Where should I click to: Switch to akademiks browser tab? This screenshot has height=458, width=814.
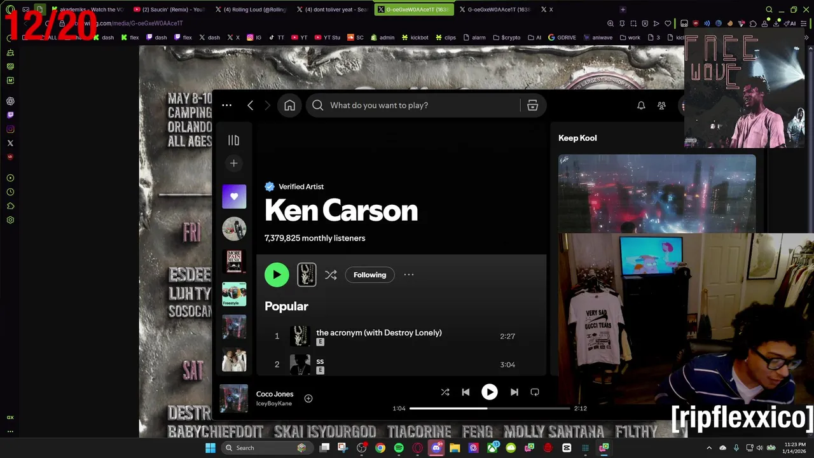88,10
